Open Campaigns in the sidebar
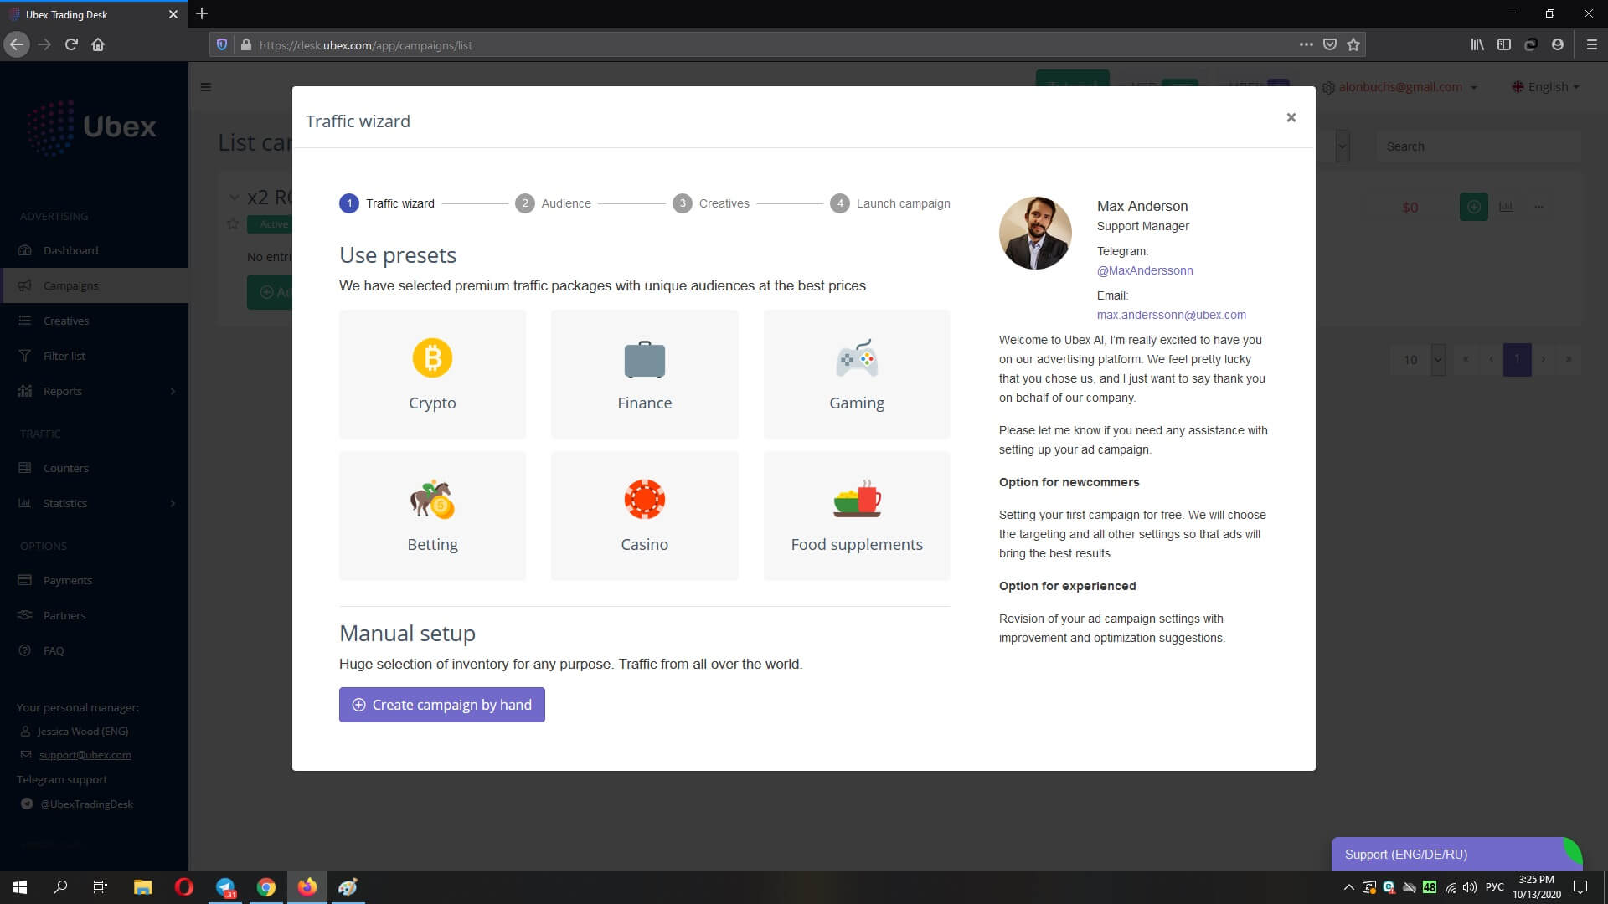This screenshot has width=1608, height=904. pyautogui.click(x=94, y=285)
